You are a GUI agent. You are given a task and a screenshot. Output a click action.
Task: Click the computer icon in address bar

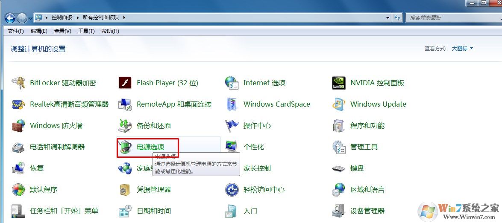(x=38, y=17)
